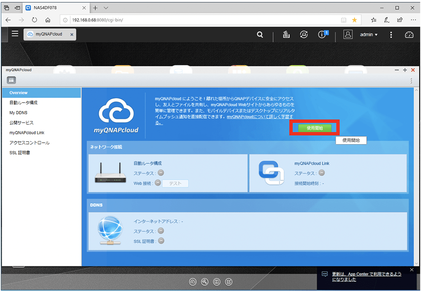The width and height of the screenshot is (421, 291).
Task: Click the first dock icon at bottom
Action: pos(193,282)
